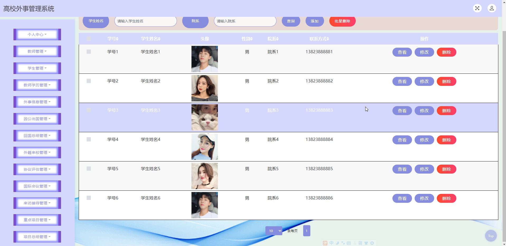Open 来访接待管理 menu

click(37, 203)
